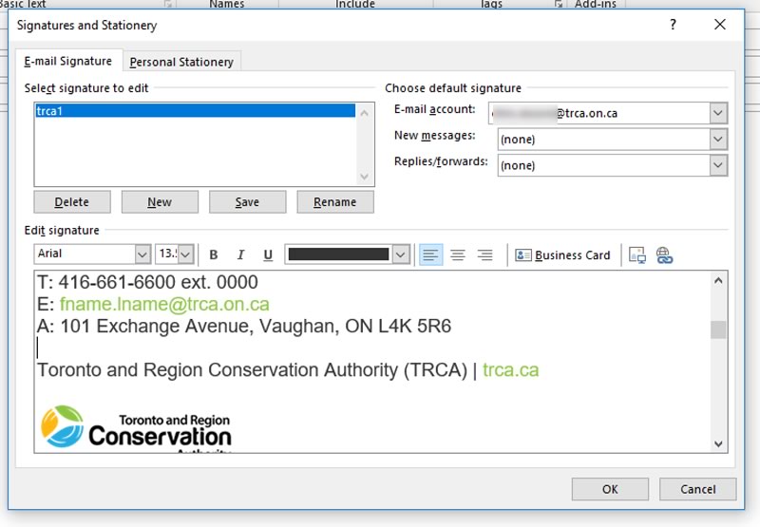760x527 pixels.
Task: Click the Toronto and Region Conservation logo
Action: (x=136, y=428)
